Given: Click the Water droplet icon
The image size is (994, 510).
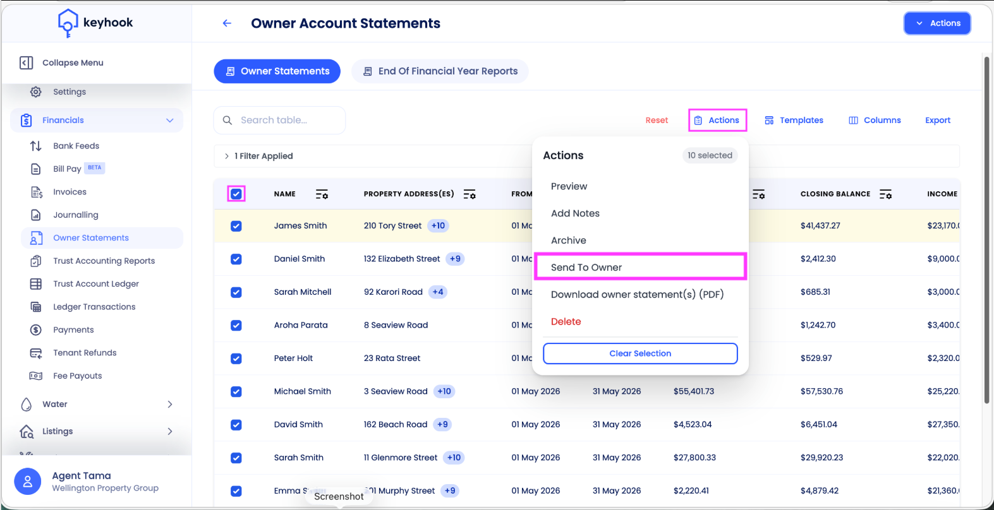Looking at the screenshot, I should coord(27,405).
